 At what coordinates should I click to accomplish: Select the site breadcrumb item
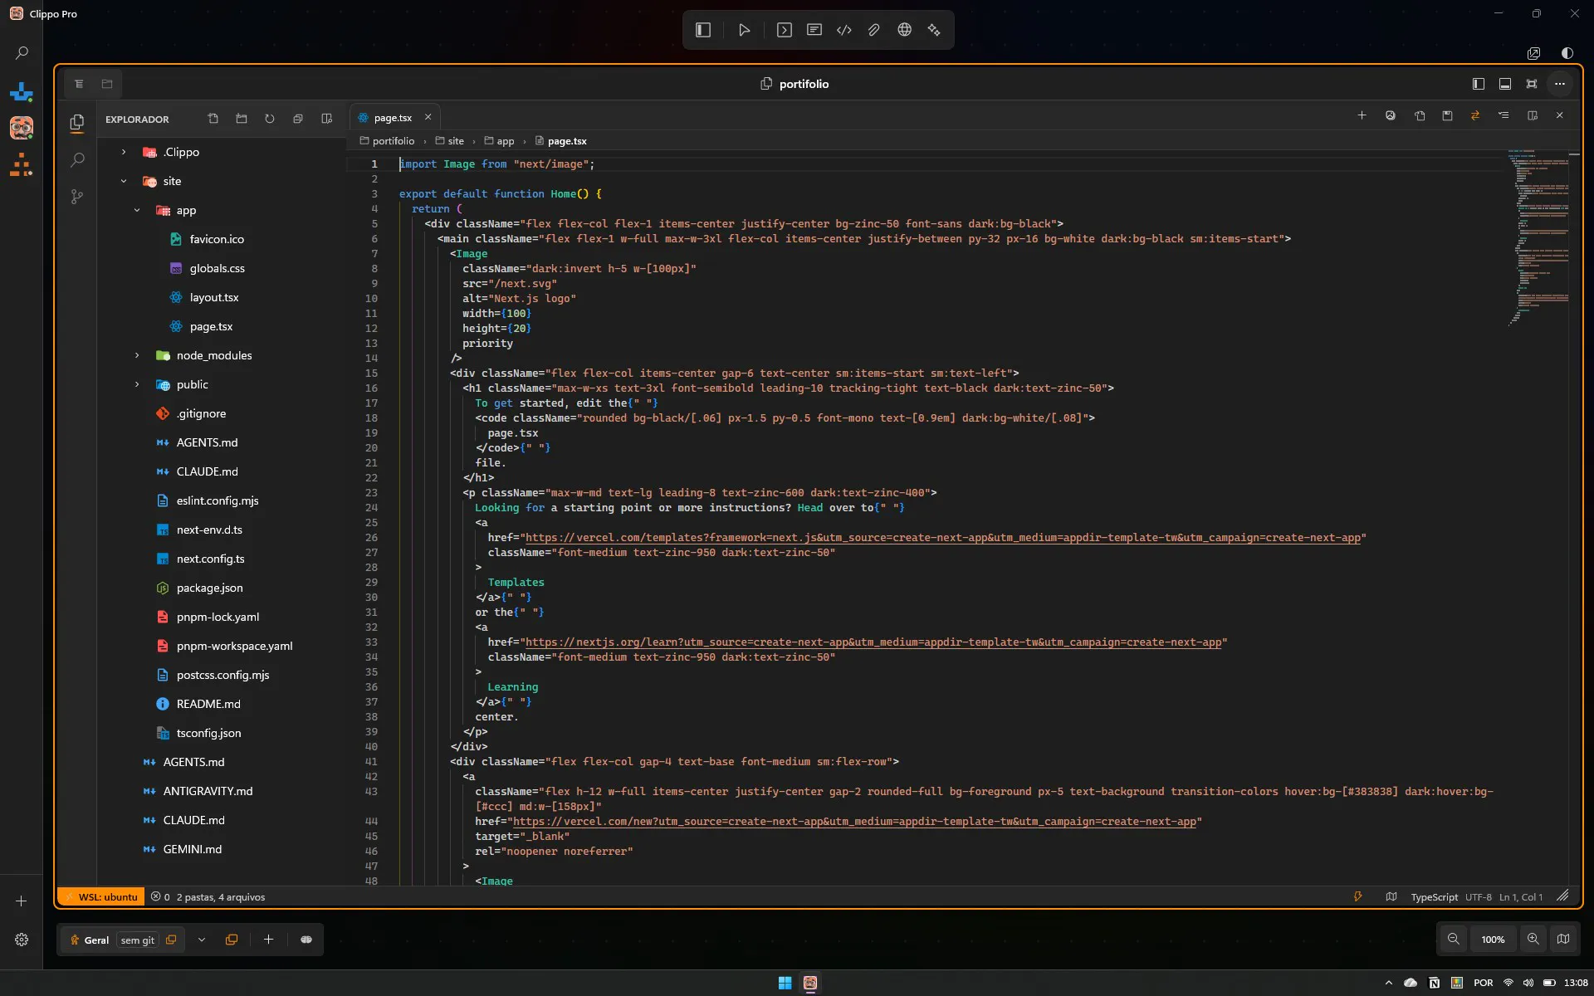[x=450, y=141]
